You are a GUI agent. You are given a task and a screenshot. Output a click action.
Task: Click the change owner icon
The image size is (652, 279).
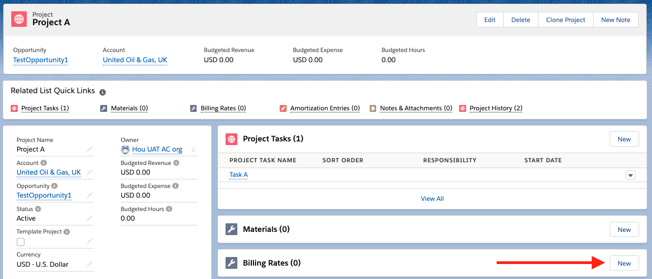click(194, 149)
